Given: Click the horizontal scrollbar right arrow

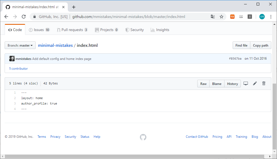Looking at the screenshot, I should coord(270,156).
